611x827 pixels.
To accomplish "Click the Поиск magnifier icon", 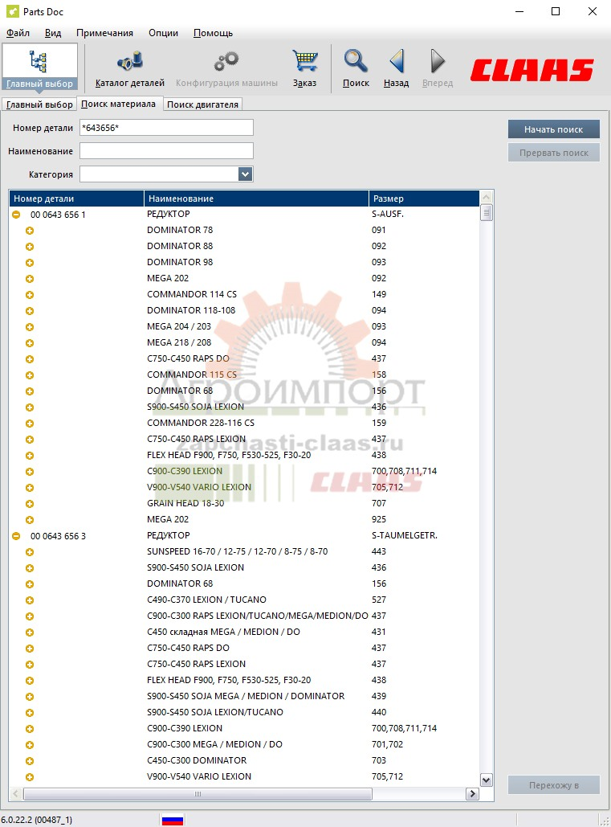I will point(356,68).
